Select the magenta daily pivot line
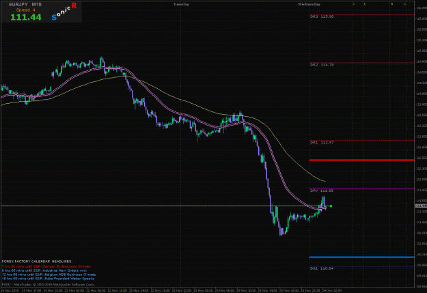Viewport: 427px width, 293px height. [x=361, y=189]
